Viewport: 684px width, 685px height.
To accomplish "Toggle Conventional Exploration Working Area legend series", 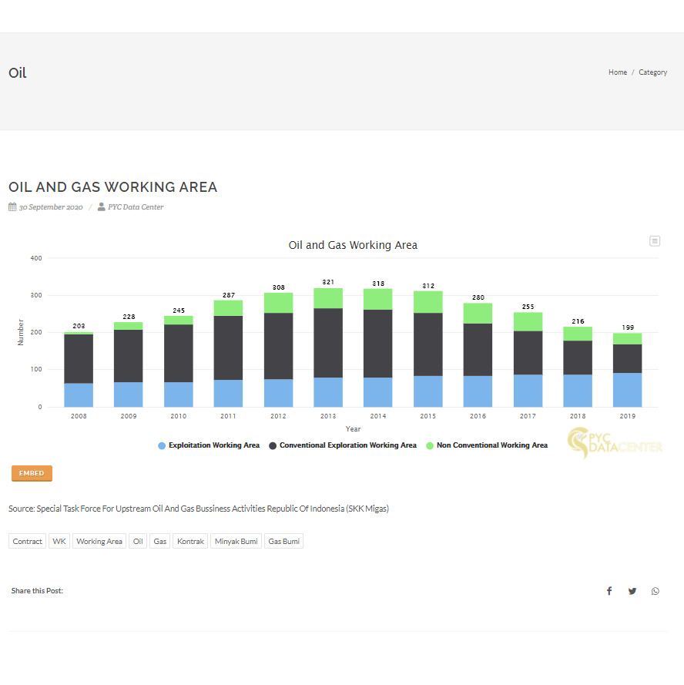I will click(343, 445).
